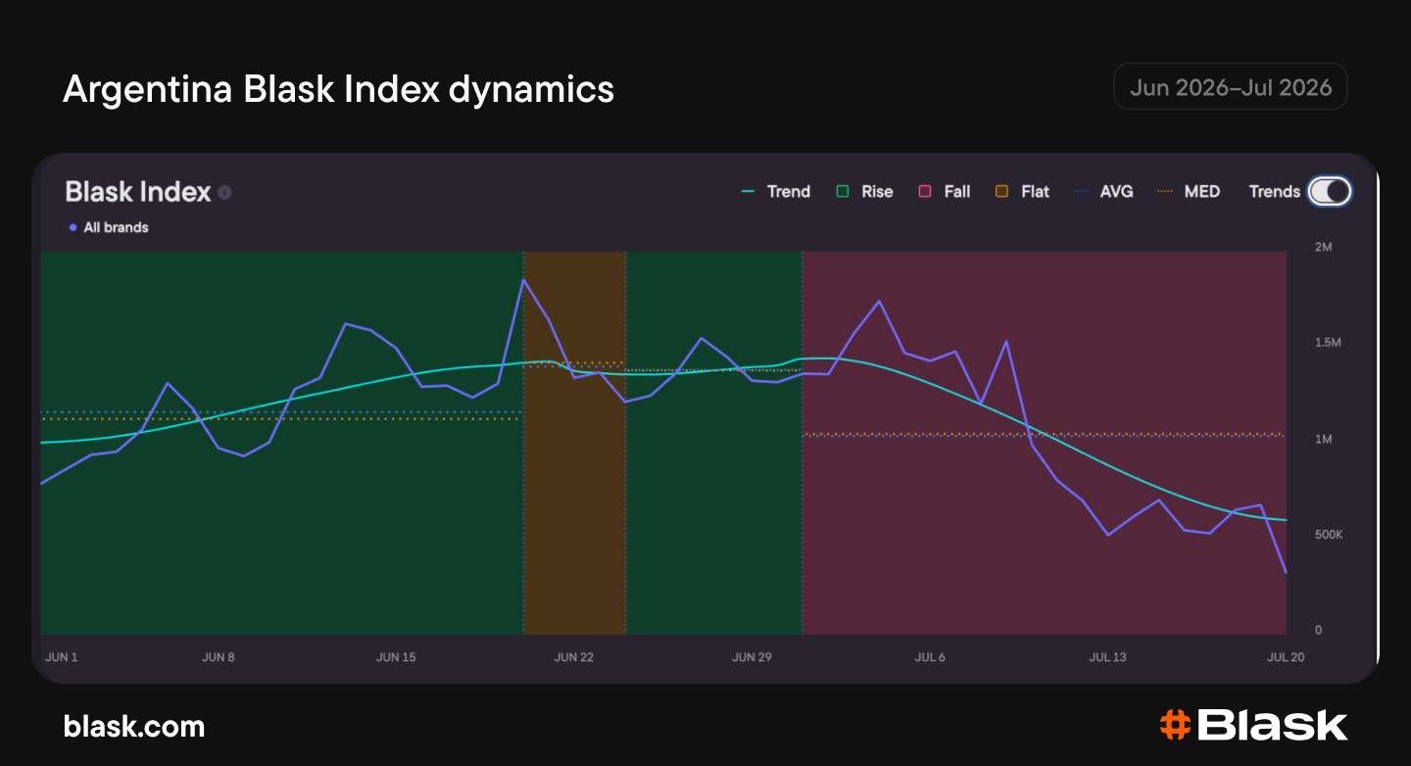Click the 1M y-axis value
Image resolution: width=1411 pixels, height=766 pixels.
pyautogui.click(x=1323, y=439)
